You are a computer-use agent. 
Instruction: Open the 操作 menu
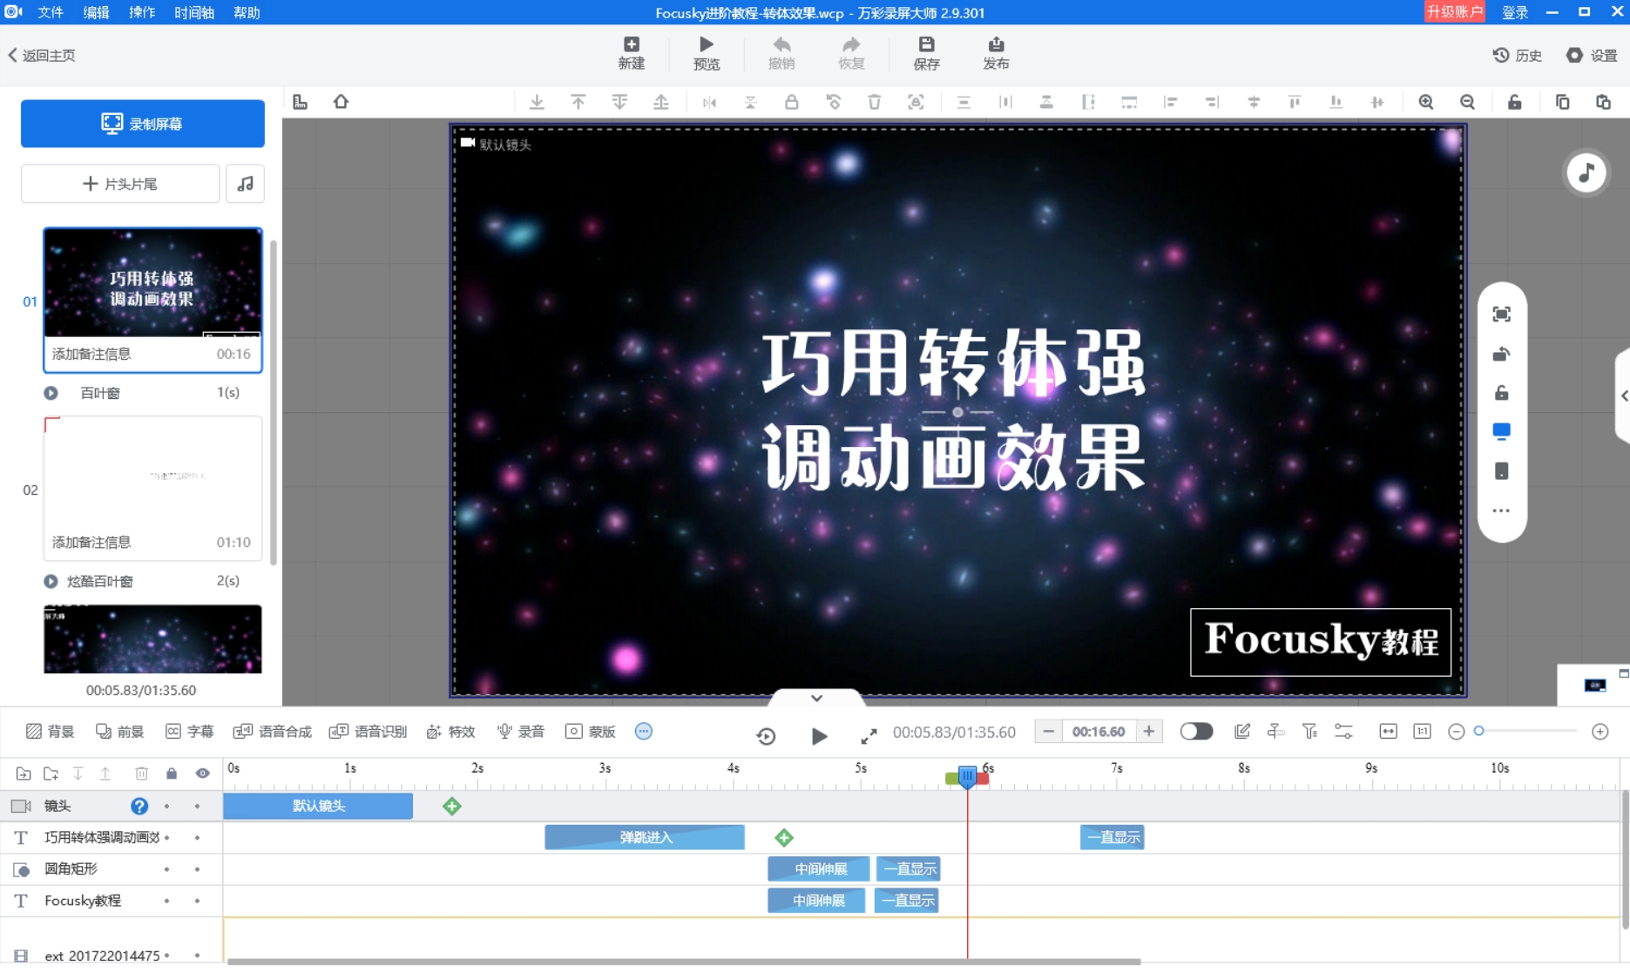point(142,12)
